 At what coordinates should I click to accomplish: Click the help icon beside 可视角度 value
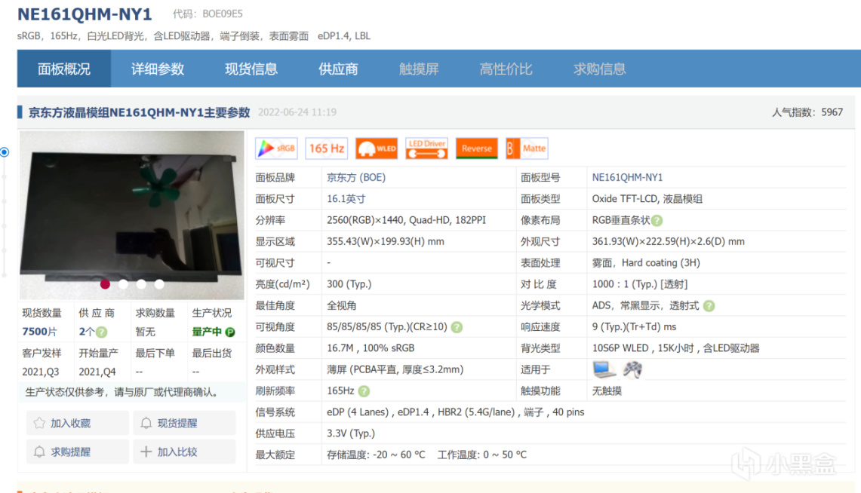457,327
